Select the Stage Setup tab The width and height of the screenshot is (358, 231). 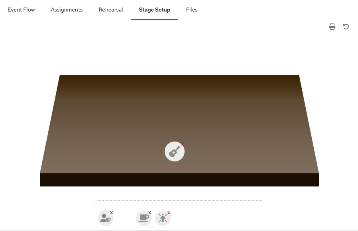point(154,10)
